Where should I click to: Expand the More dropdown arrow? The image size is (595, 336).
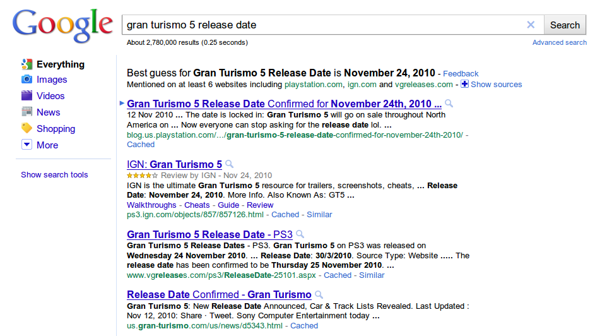pos(27,145)
